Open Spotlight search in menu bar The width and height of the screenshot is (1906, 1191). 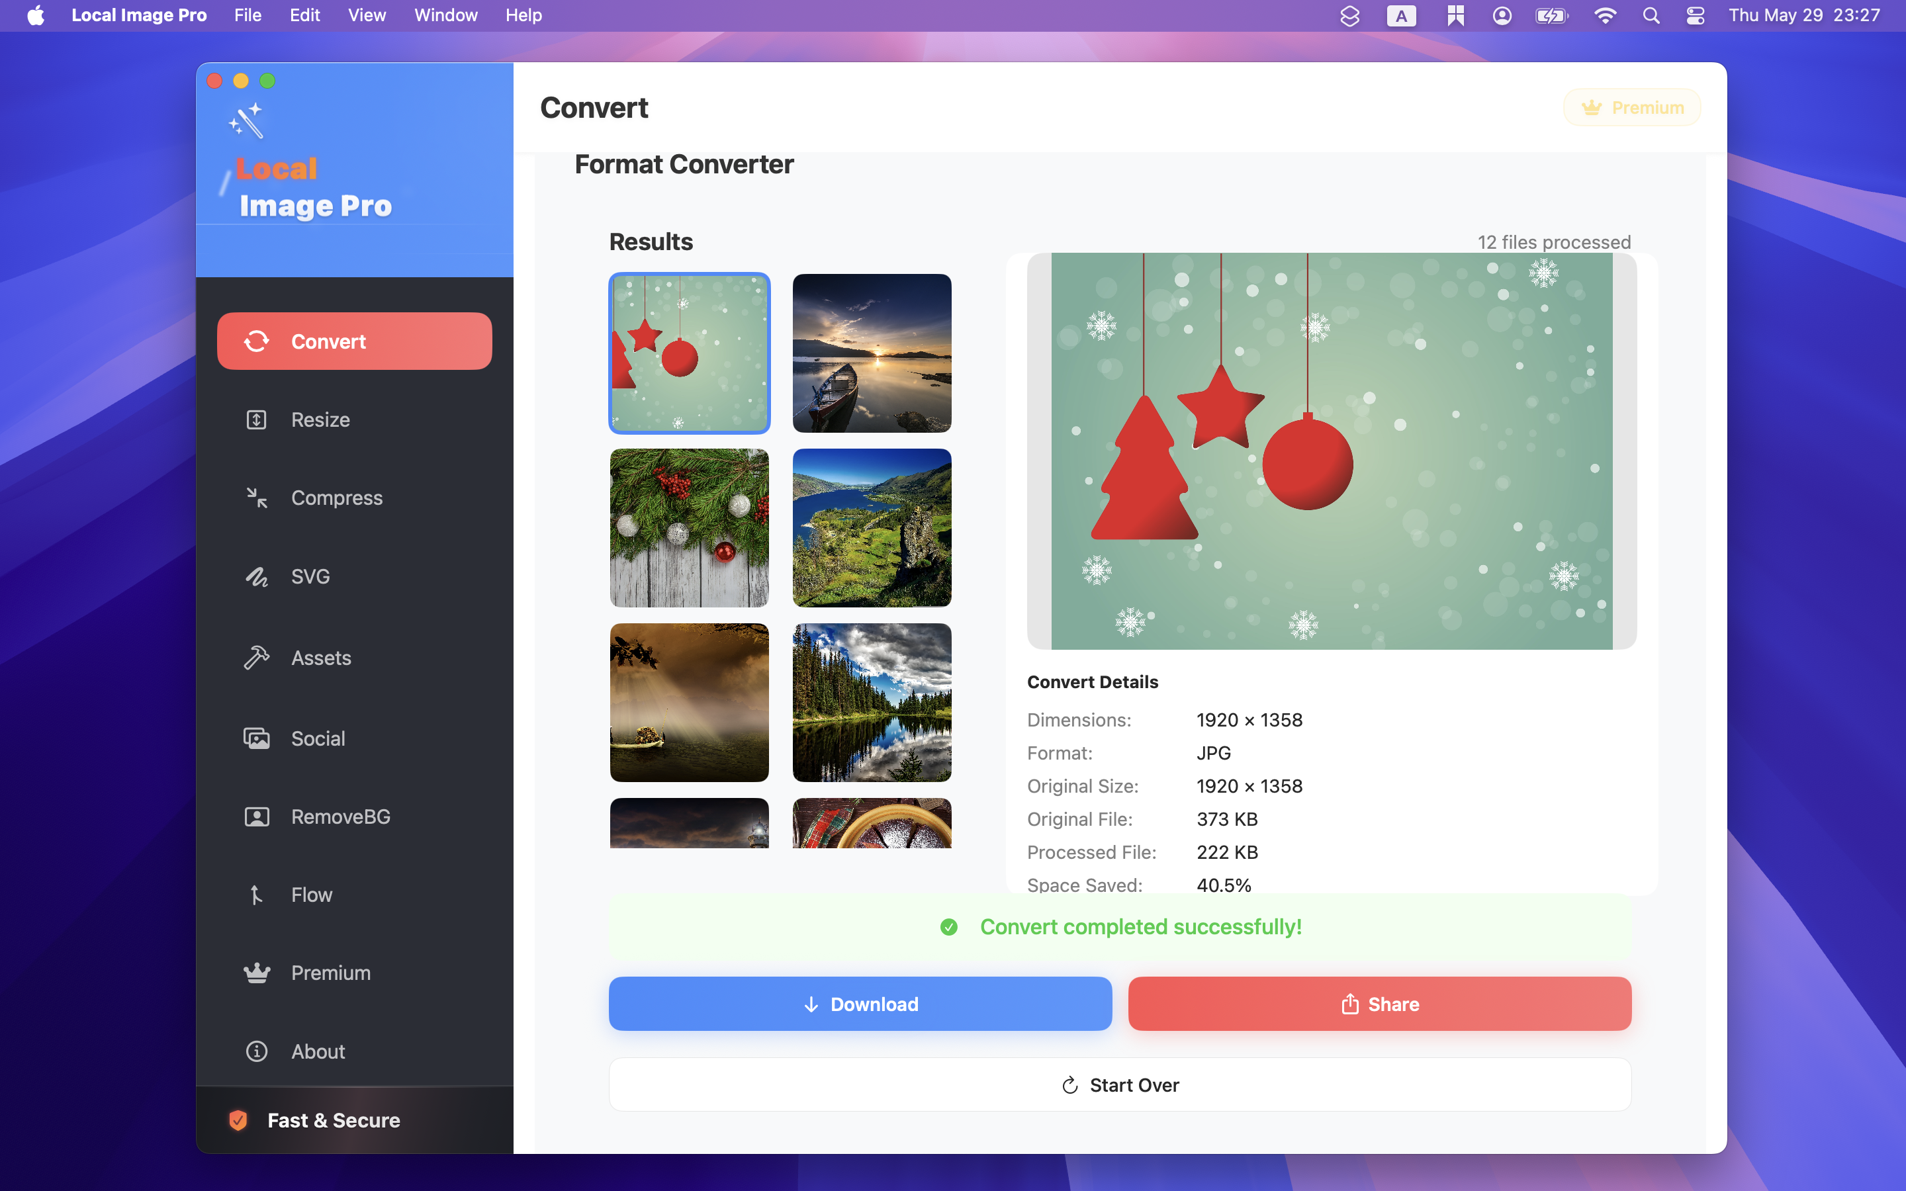1652,15
